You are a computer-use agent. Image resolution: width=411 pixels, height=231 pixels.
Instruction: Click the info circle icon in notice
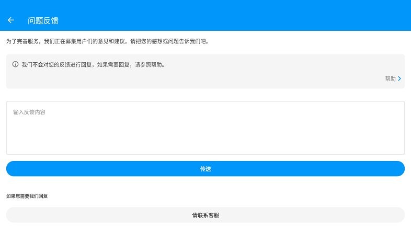coord(15,65)
